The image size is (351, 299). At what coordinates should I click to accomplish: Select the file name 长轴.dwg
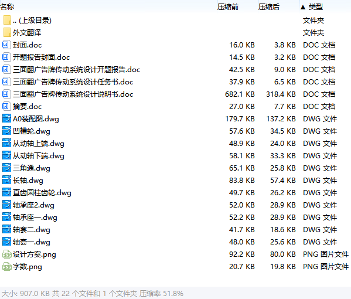pyautogui.click(x=28, y=181)
